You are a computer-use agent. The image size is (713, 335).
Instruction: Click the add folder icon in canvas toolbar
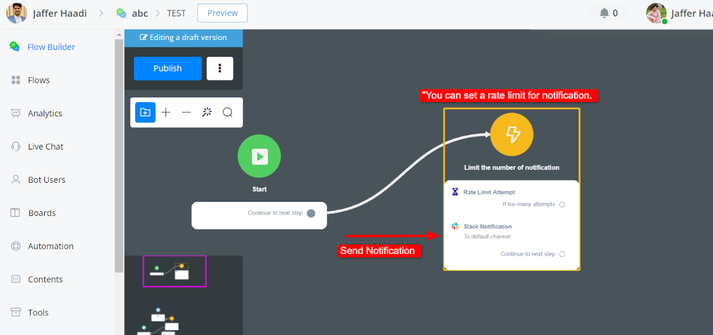click(145, 112)
